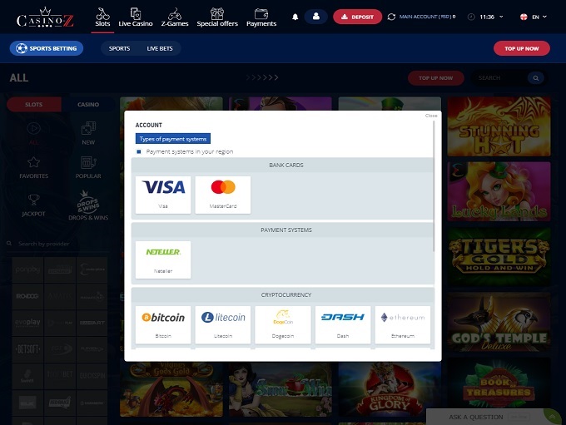
Task: Close the account payment dialog
Action: [x=431, y=116]
